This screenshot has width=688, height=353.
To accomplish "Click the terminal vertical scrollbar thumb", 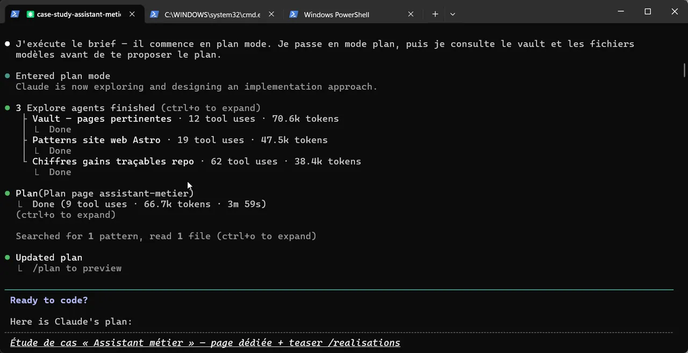I will [684, 70].
